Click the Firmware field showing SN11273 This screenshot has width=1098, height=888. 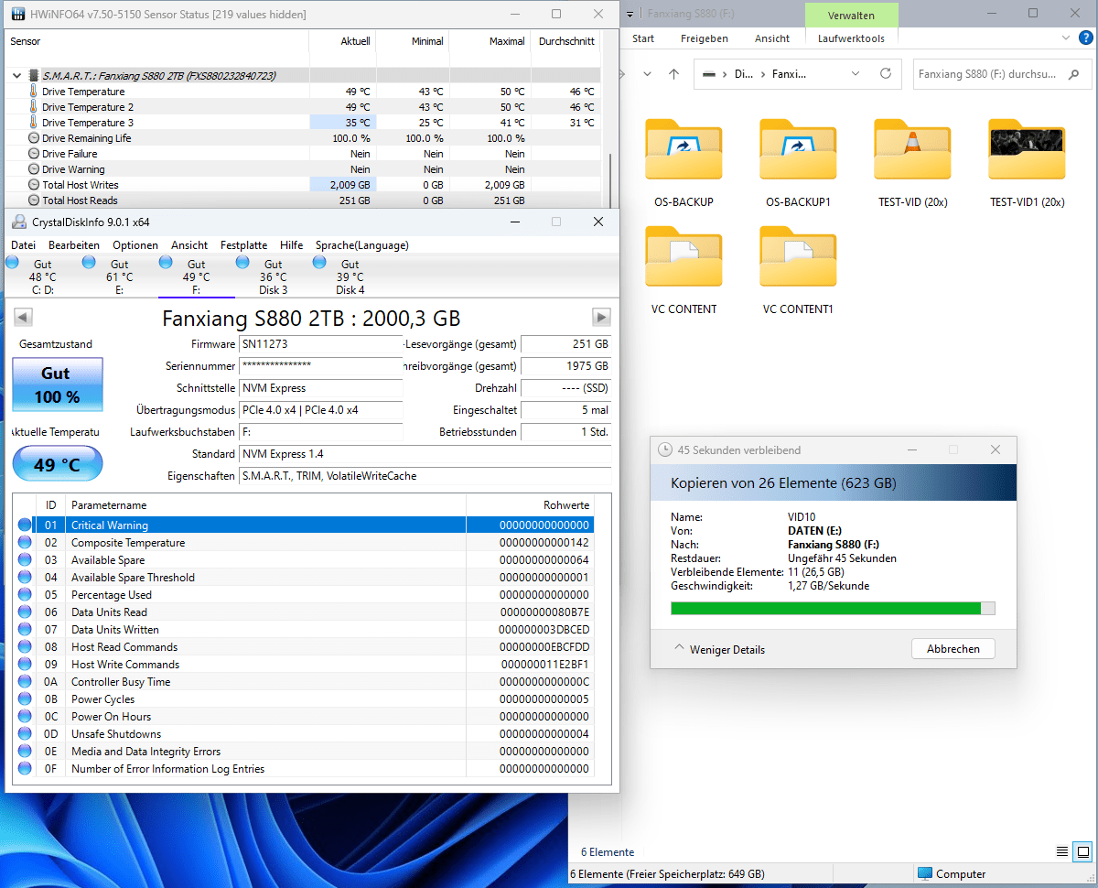pos(321,344)
